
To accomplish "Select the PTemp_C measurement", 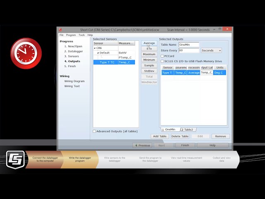I will click(x=125, y=58).
